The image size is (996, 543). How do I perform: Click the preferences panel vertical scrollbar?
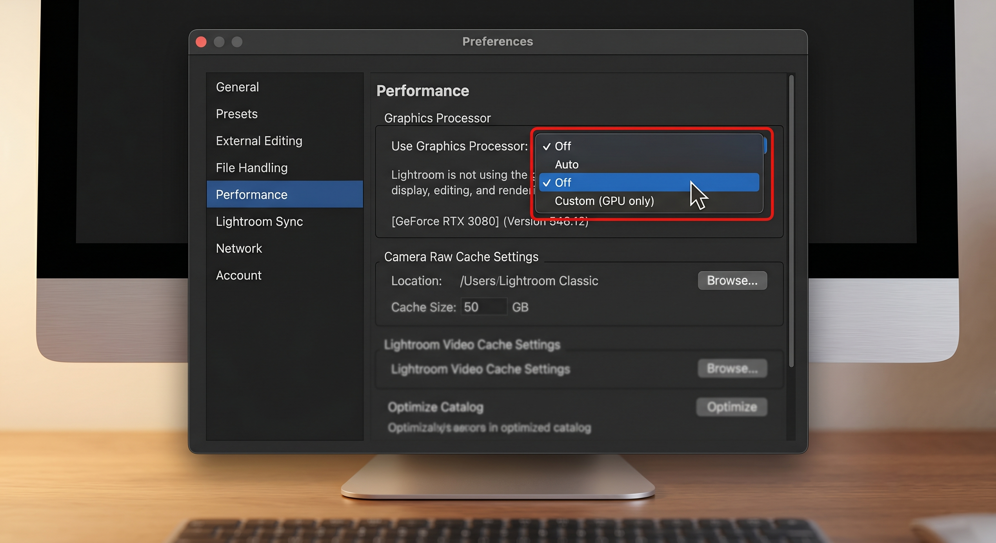point(791,221)
